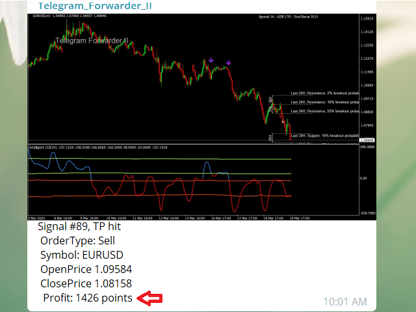Click the Symbol: EURUSD text line
Viewport: 416px width, 312px height.
click(x=82, y=255)
